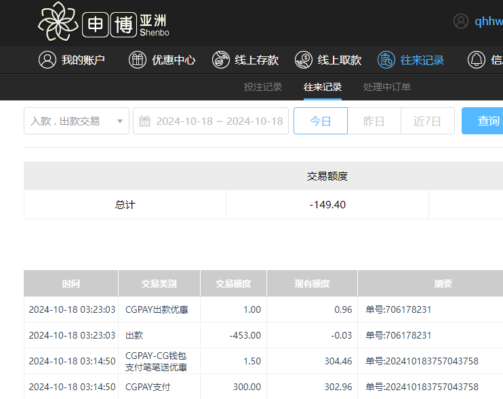This screenshot has width=503, height=399.
Task: Switch to 投注记录 tab
Action: click(x=263, y=87)
